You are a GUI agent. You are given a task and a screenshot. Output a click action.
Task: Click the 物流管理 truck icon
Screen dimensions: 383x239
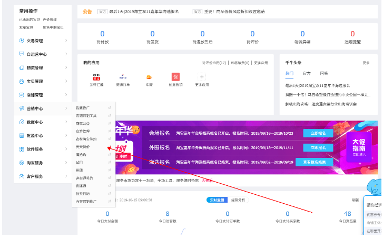22,67
